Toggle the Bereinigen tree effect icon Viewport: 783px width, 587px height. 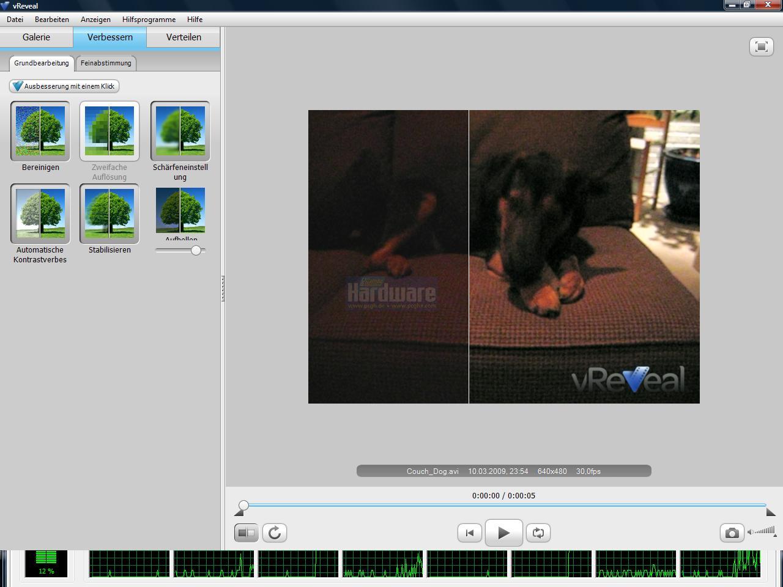click(40, 131)
